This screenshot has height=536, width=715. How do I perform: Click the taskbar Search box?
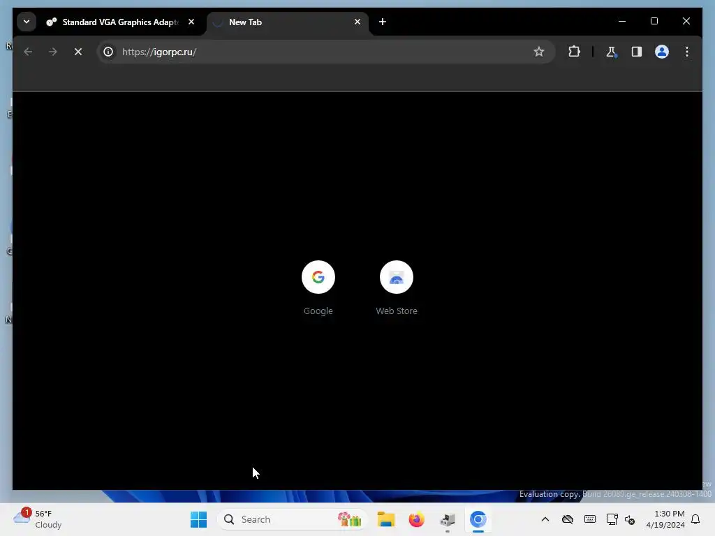pos(292,519)
